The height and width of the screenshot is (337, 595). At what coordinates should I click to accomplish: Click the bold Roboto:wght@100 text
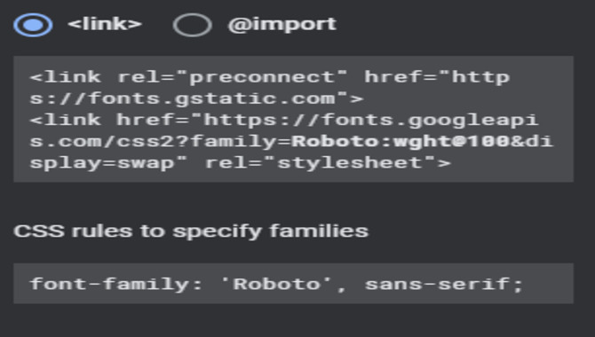coord(401,141)
